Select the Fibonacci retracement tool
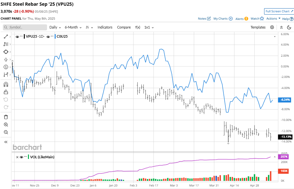The width and height of the screenshot is (294, 189). click(6, 44)
